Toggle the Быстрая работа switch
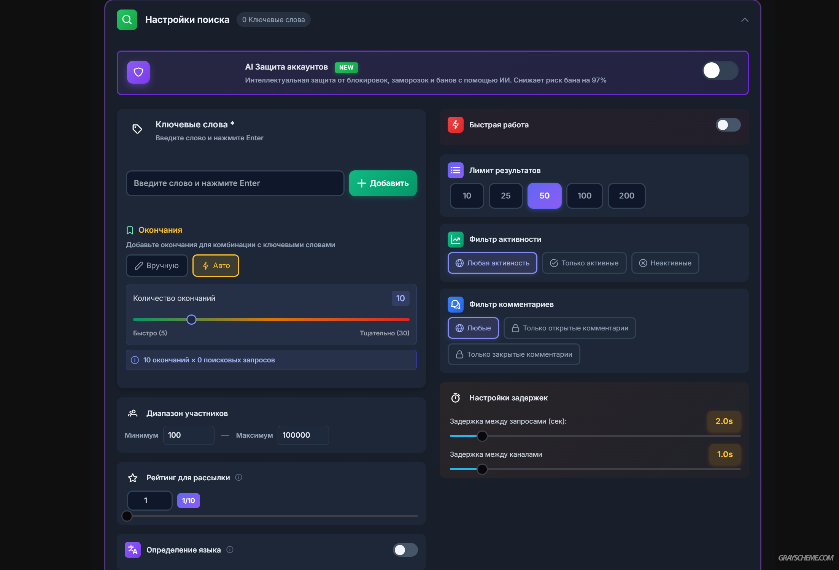The image size is (839, 570). (x=728, y=125)
